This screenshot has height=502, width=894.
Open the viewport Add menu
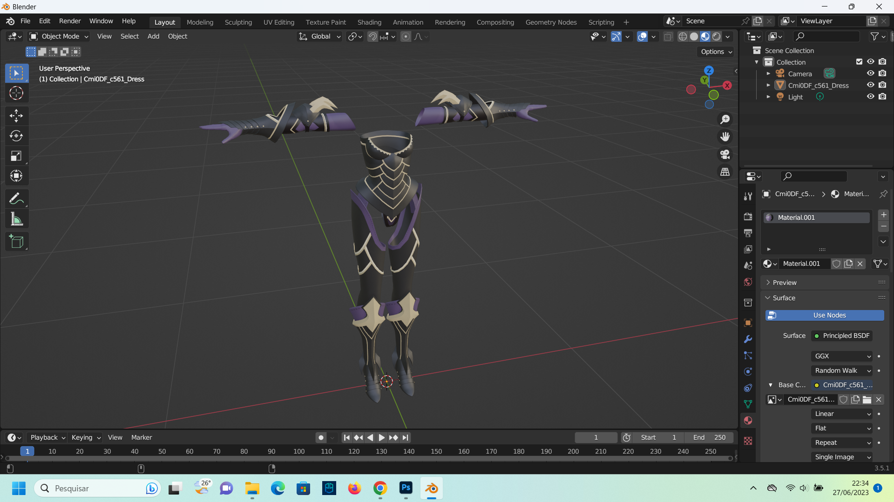point(153,36)
